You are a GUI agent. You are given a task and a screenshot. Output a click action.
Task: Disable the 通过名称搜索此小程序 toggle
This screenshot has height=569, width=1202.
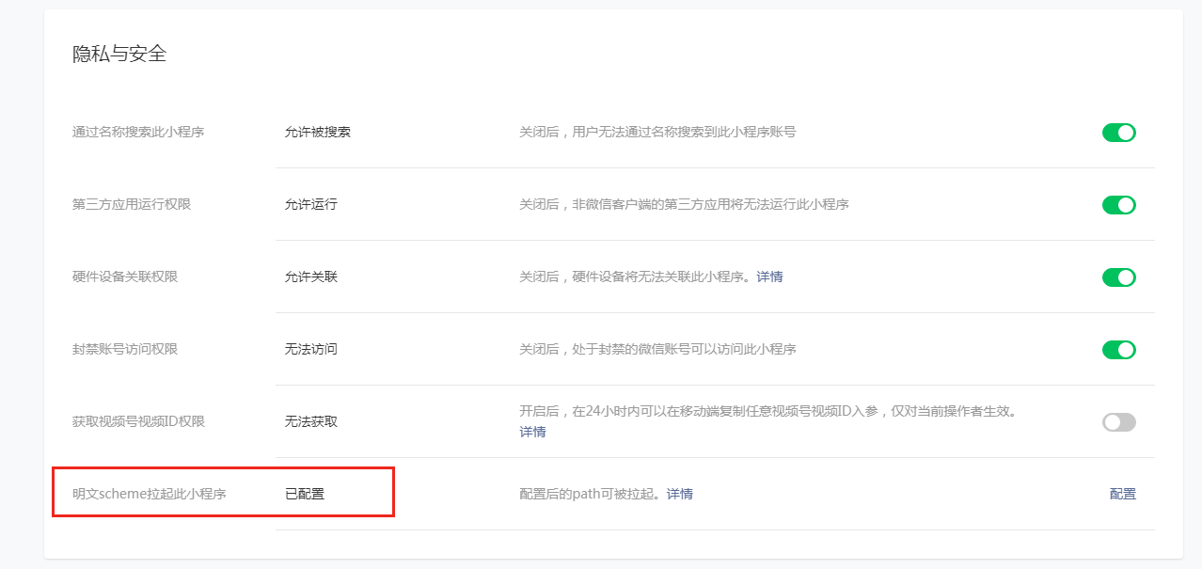click(1118, 133)
